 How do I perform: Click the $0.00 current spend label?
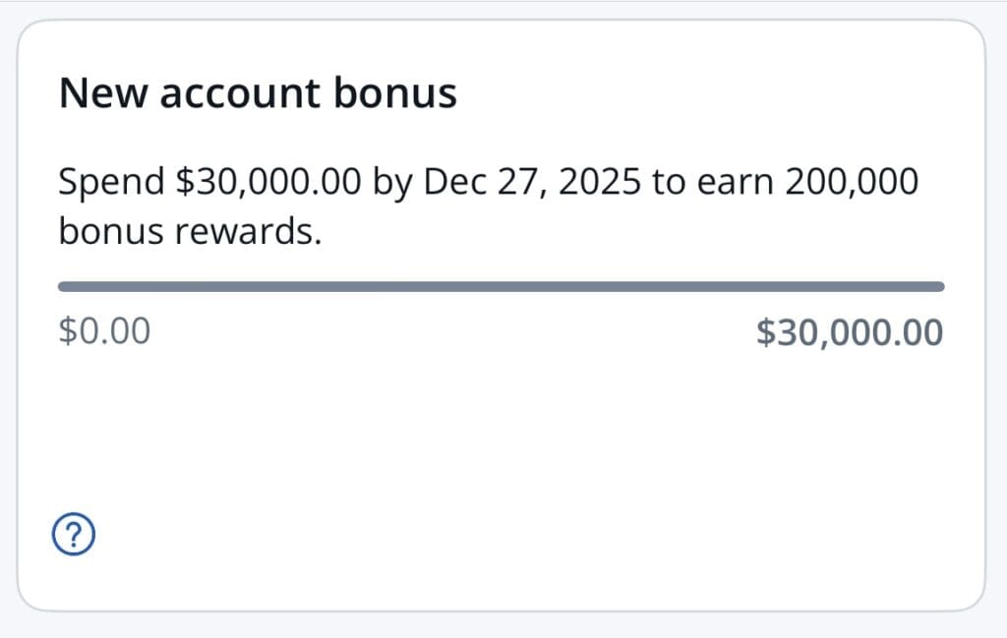click(104, 332)
